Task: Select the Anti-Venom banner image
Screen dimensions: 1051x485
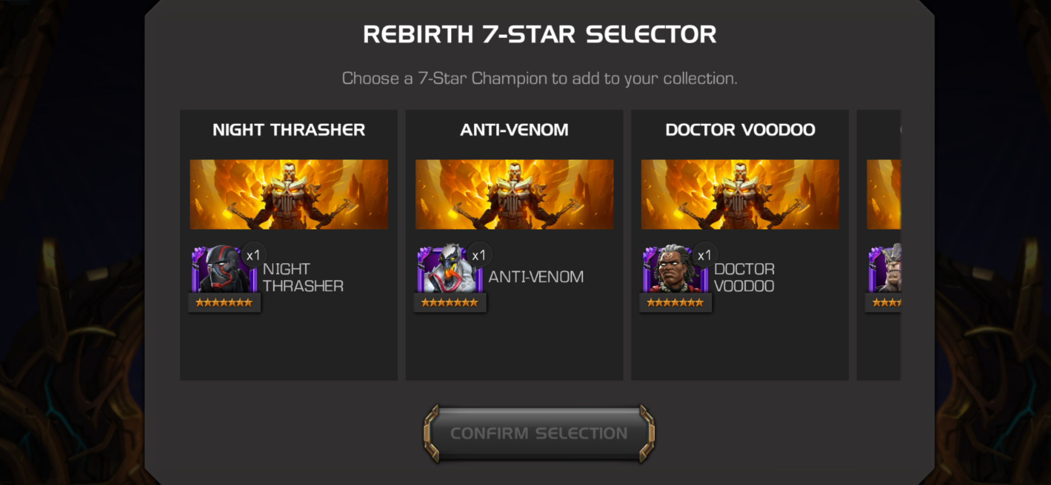Action: [x=514, y=195]
